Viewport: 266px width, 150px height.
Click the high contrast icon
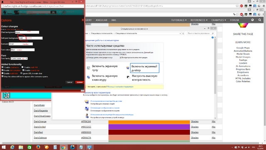(x=128, y=77)
